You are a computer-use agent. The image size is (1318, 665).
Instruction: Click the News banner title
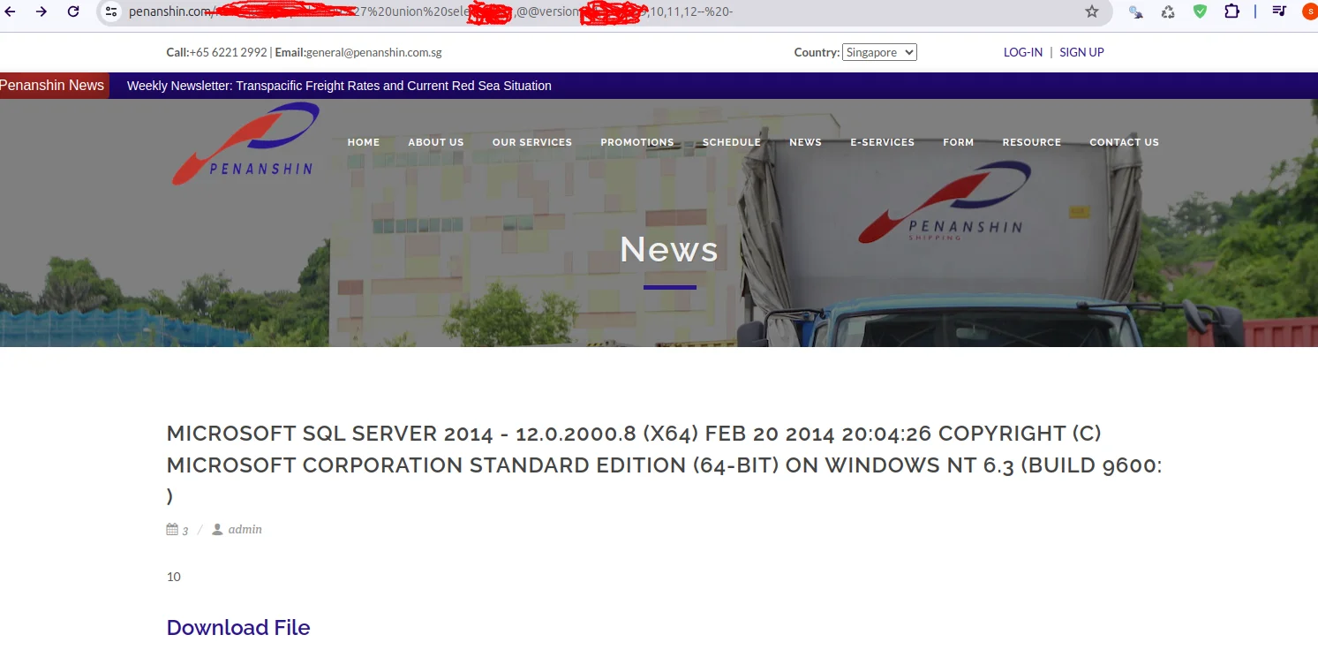669,249
